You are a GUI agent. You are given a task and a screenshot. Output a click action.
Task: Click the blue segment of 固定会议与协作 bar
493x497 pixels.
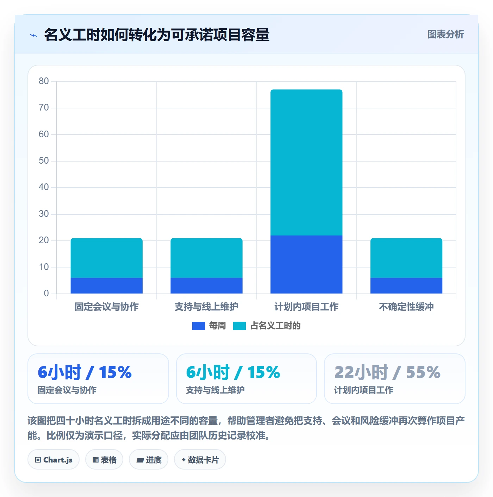[107, 286]
